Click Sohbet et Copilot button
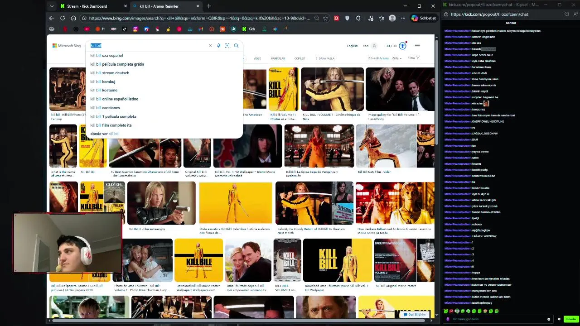The height and width of the screenshot is (326, 580). click(x=424, y=18)
